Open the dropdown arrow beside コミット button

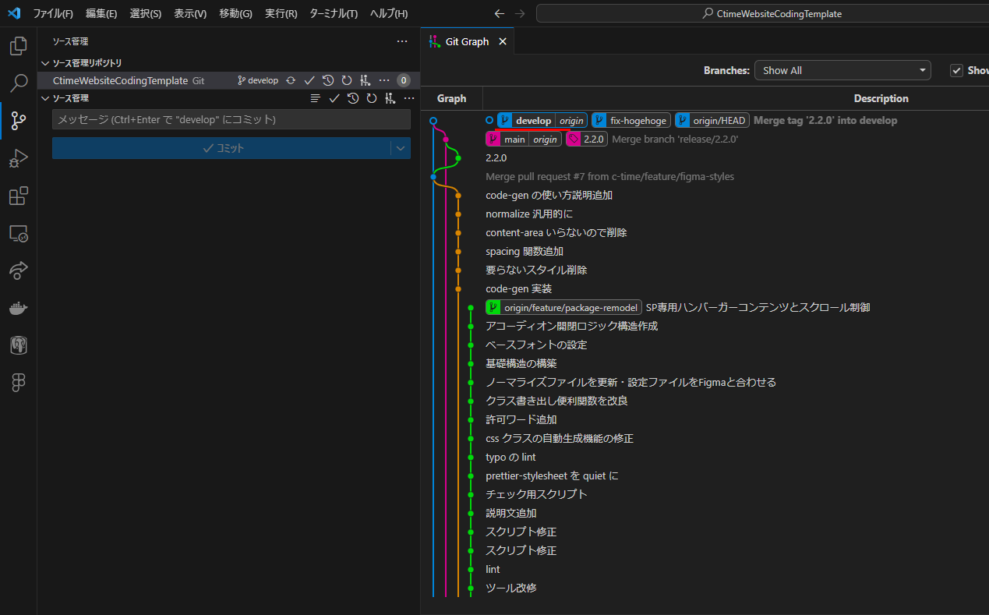[401, 148]
